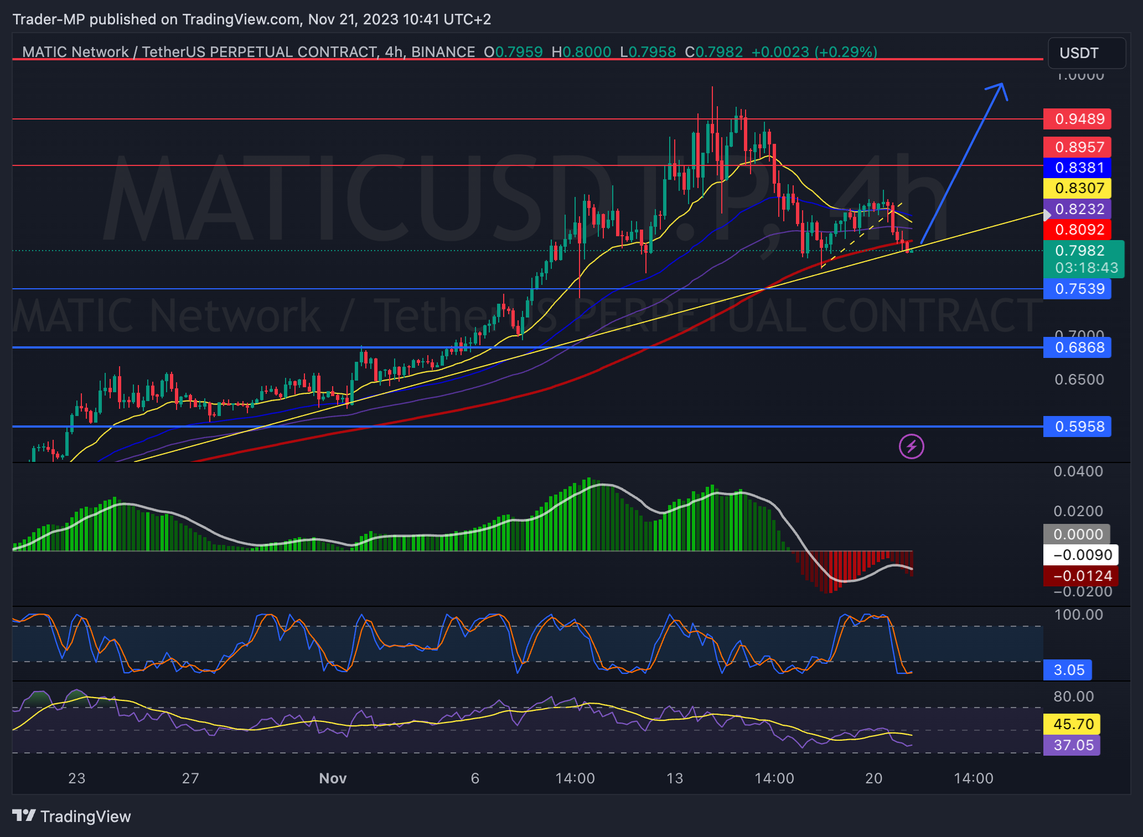Click the red 0.8092 moving average label

click(1077, 230)
